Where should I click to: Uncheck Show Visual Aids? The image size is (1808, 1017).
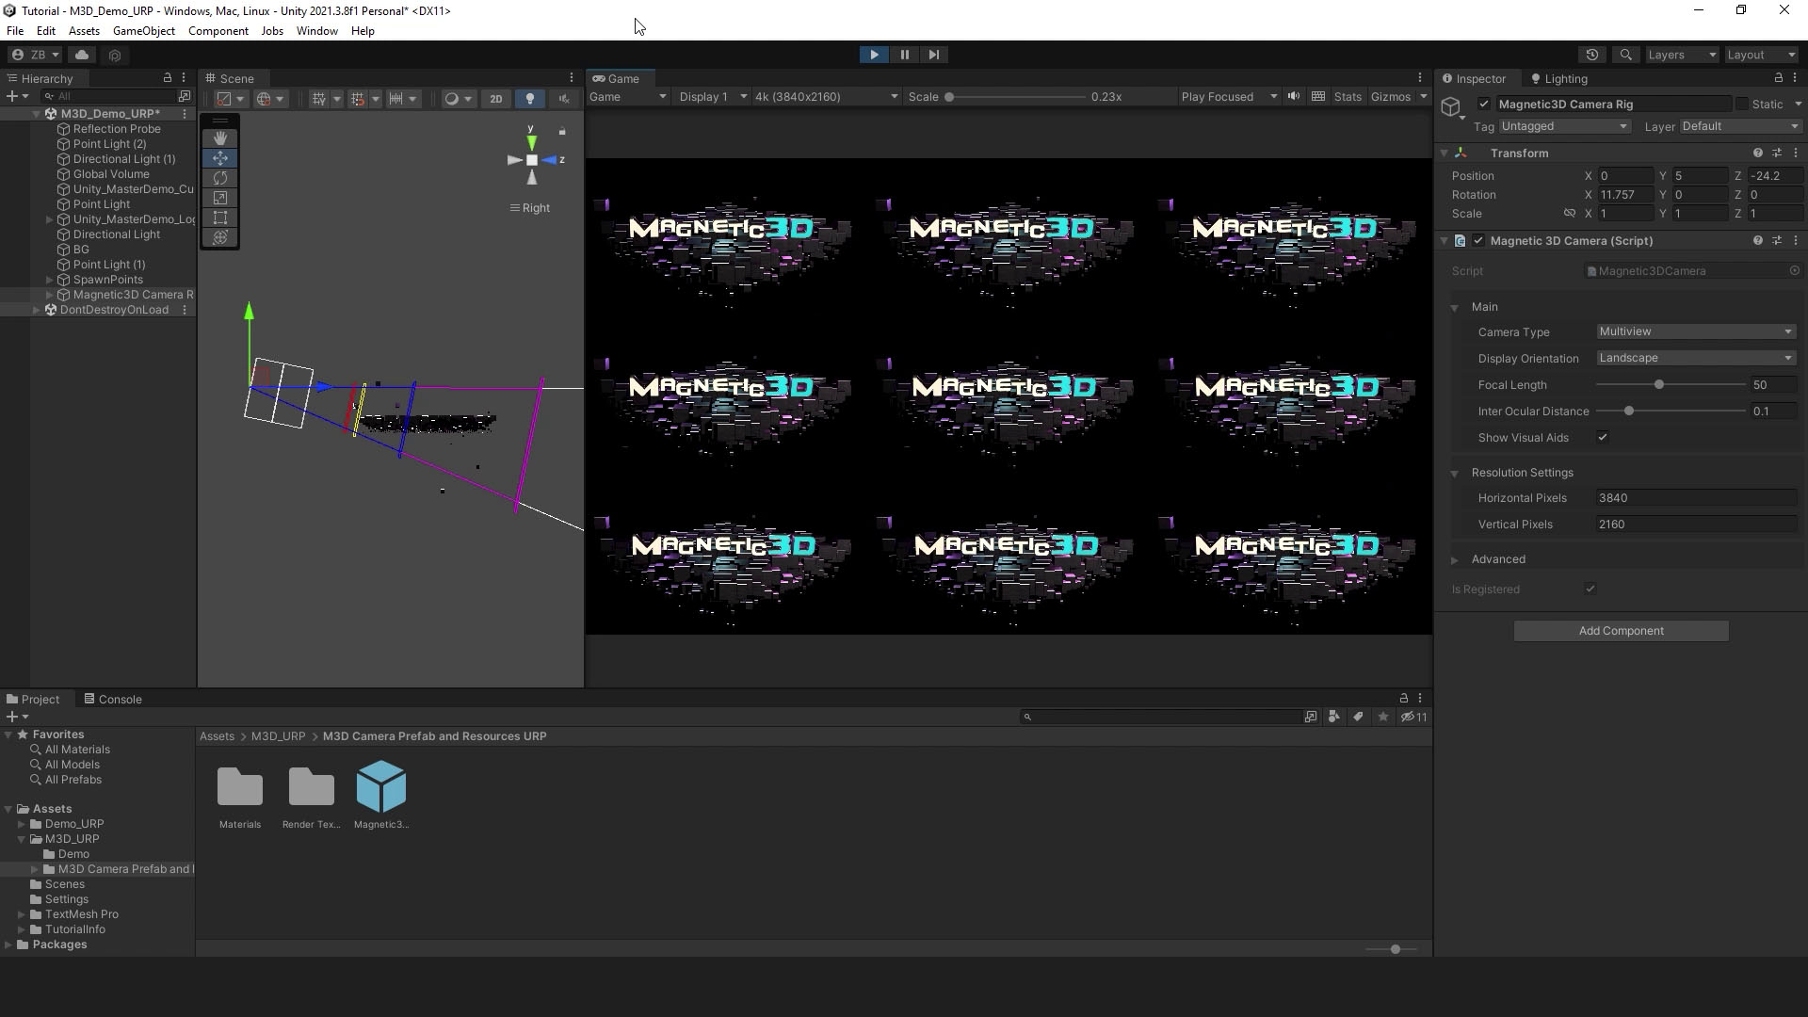(x=1604, y=437)
